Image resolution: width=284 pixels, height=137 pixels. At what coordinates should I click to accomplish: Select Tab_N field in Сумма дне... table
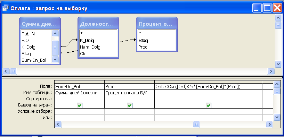tap(28, 34)
